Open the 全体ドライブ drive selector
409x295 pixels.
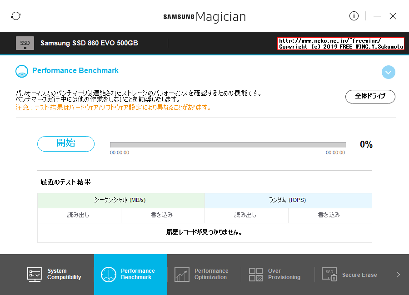click(370, 96)
